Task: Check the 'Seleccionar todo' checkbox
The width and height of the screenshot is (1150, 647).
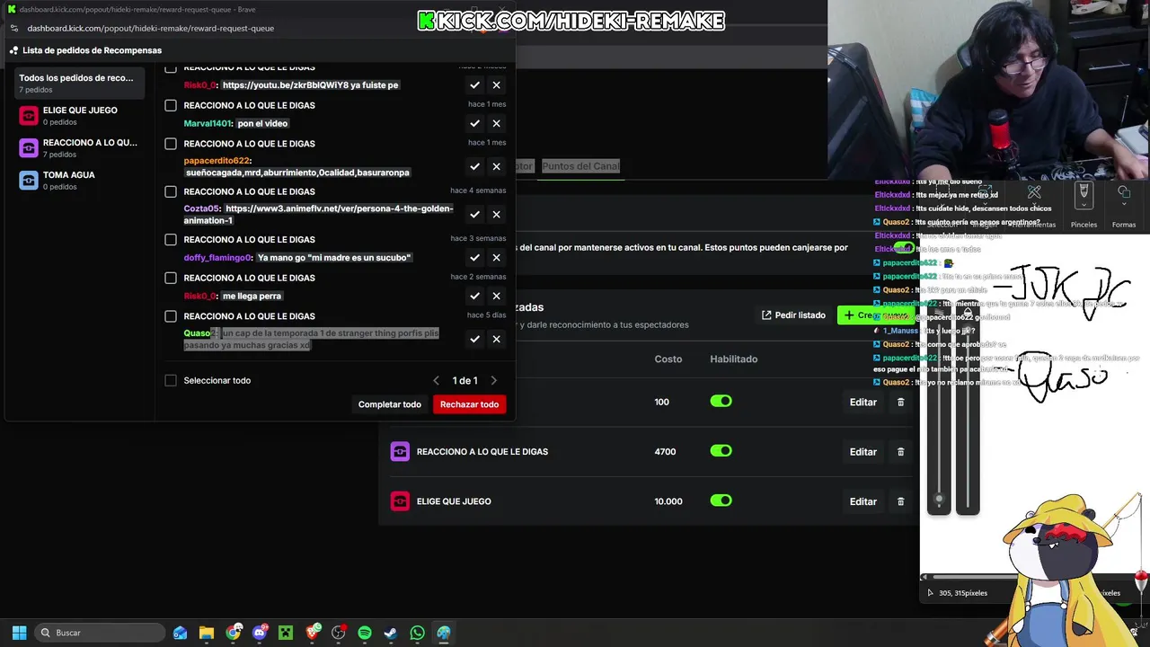Action: pos(171,380)
